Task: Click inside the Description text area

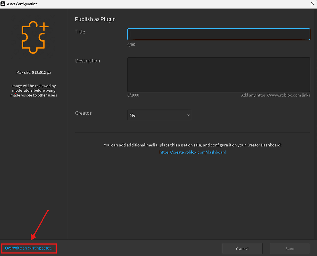Action: [218, 74]
